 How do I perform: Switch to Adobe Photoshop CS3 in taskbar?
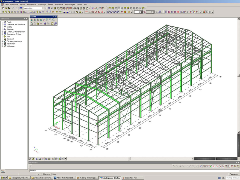coord(64,178)
